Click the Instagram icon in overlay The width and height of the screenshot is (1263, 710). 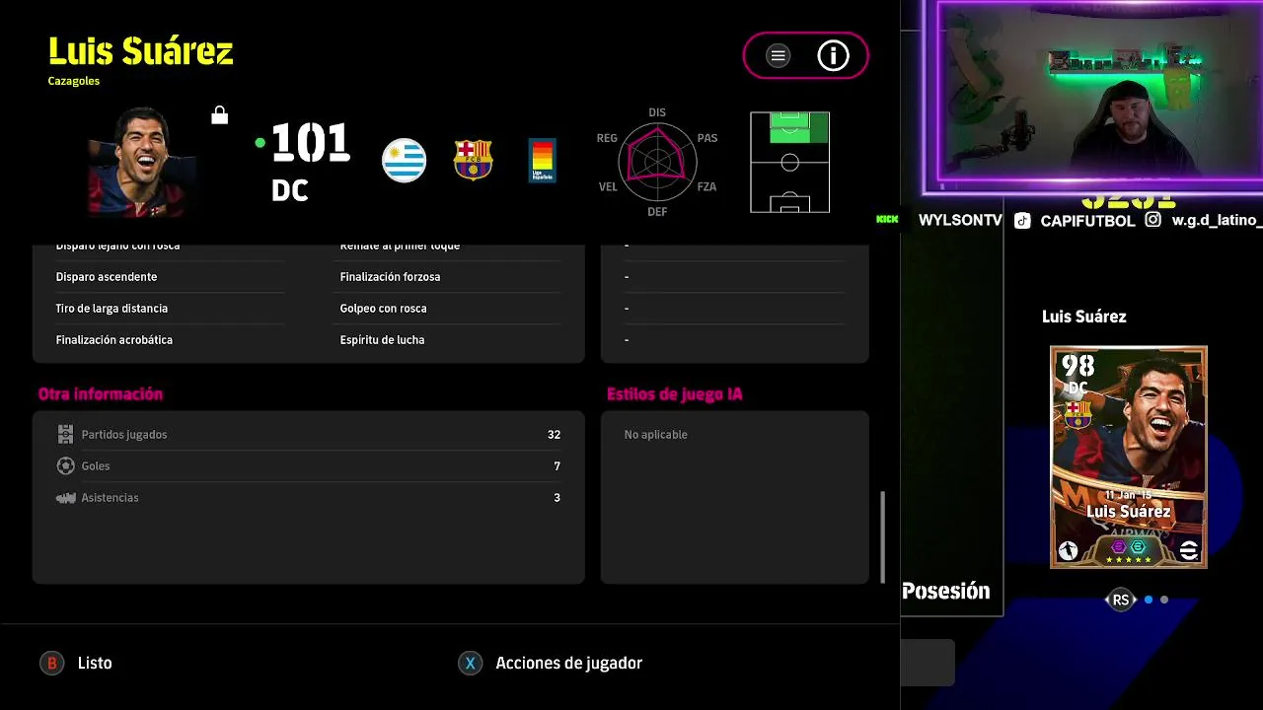(x=1152, y=220)
